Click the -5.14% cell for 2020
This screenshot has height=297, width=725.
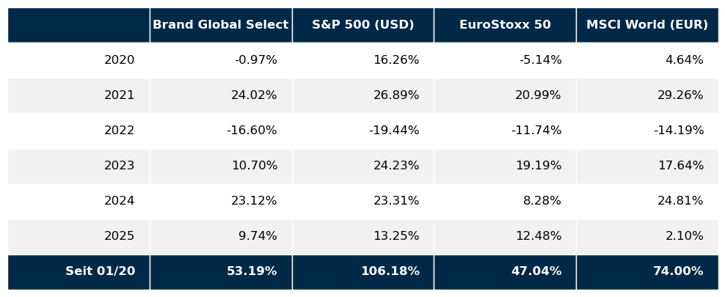tap(540, 60)
